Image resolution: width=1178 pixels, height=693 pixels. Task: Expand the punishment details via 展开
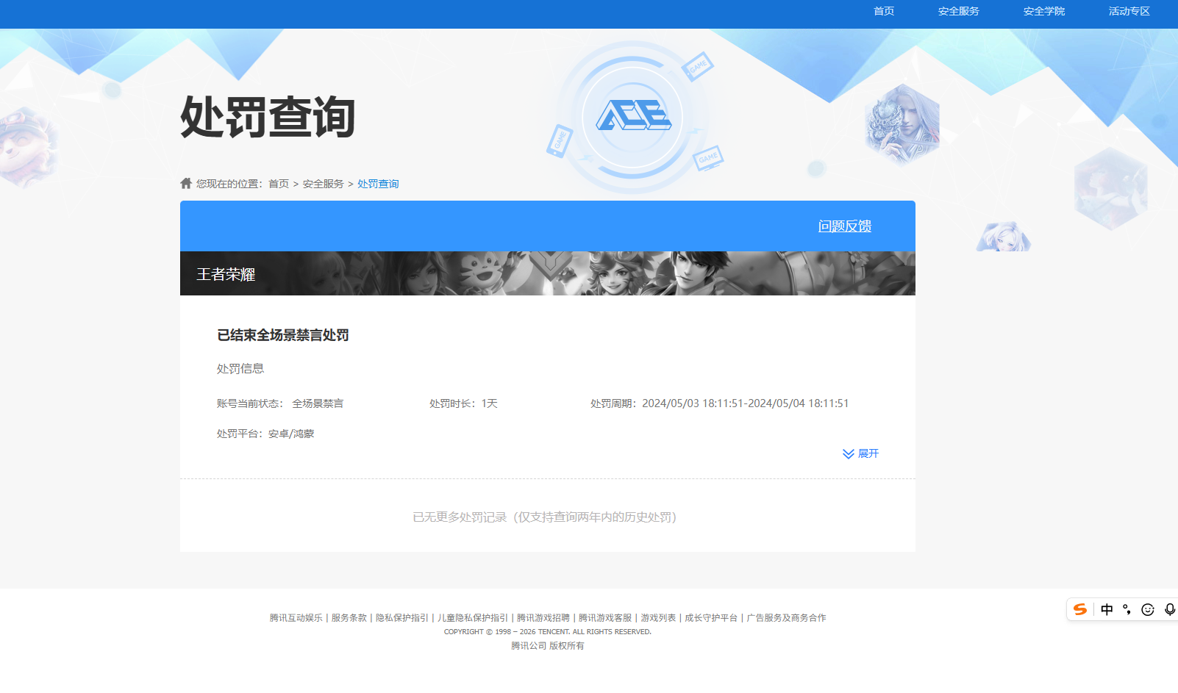868,453
